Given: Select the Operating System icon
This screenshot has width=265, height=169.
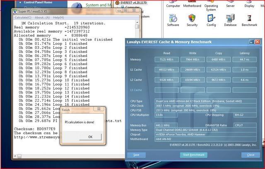Looking at the screenshot, I should pyautogui.click(x=211, y=6).
